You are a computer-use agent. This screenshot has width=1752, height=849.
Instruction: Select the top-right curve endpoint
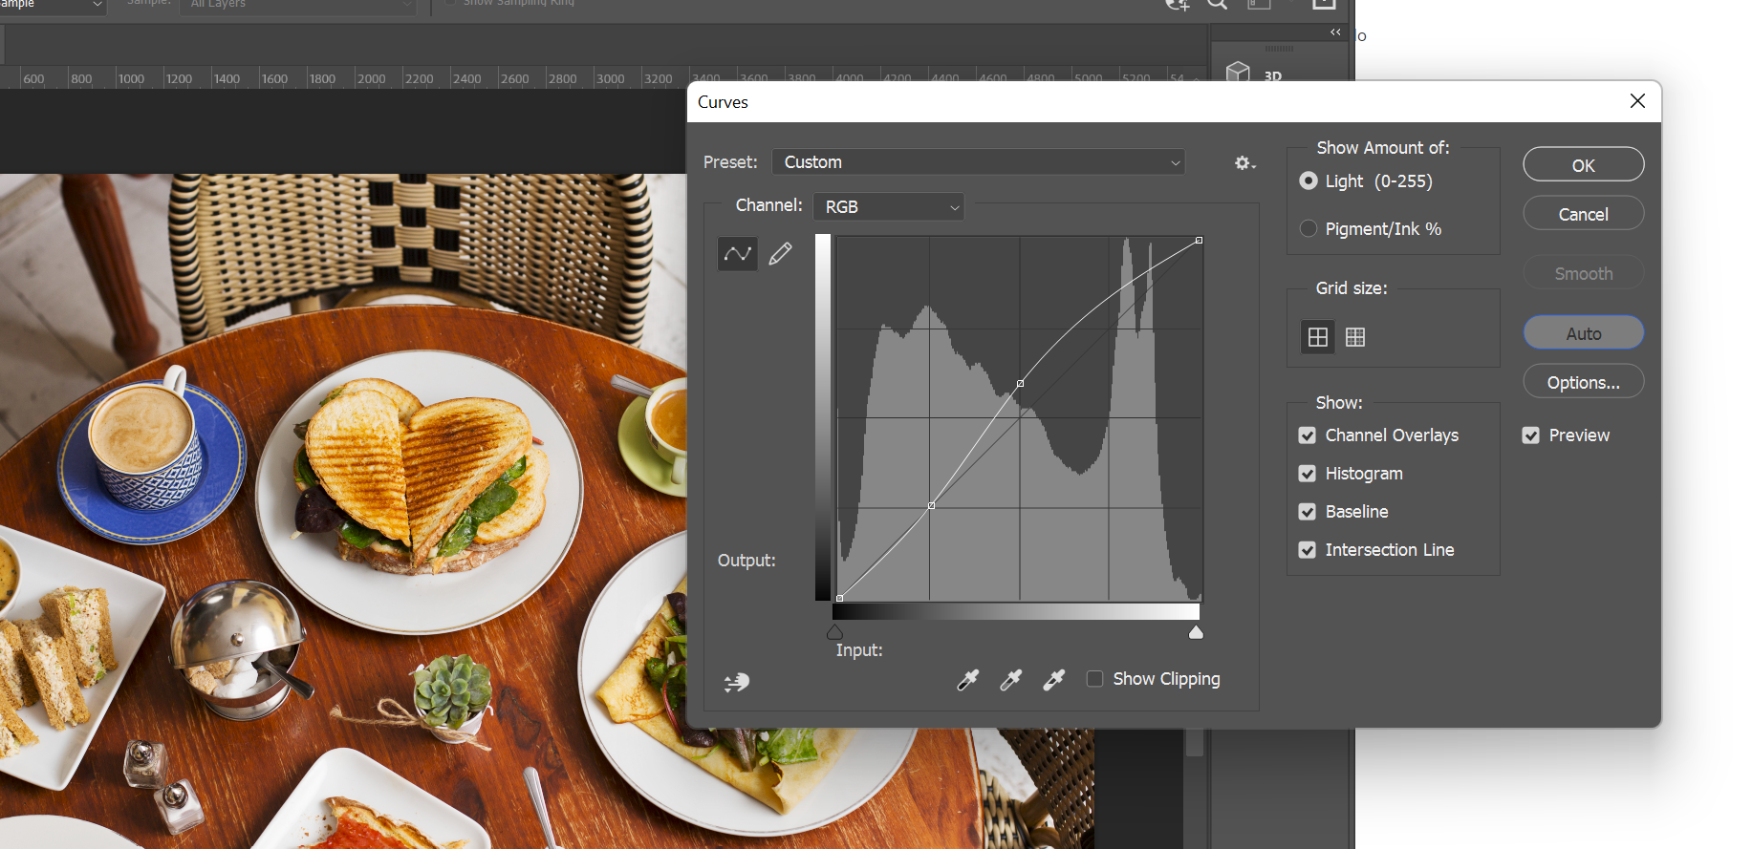(x=1199, y=241)
